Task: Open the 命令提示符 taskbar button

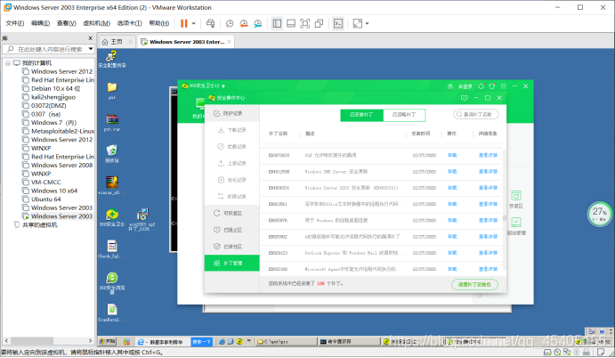Action: (x=349, y=341)
